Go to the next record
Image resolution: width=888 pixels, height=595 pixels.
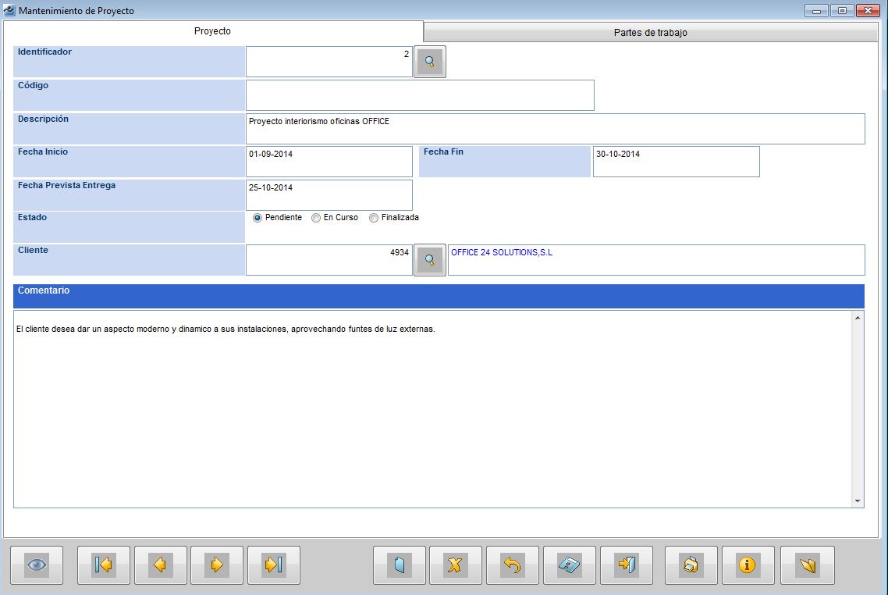point(217,565)
